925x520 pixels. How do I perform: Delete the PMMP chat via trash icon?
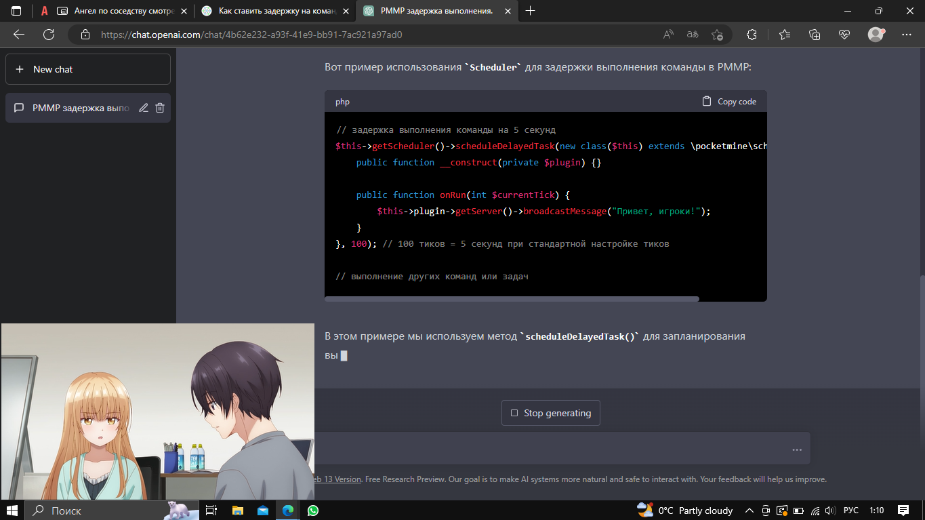160,108
